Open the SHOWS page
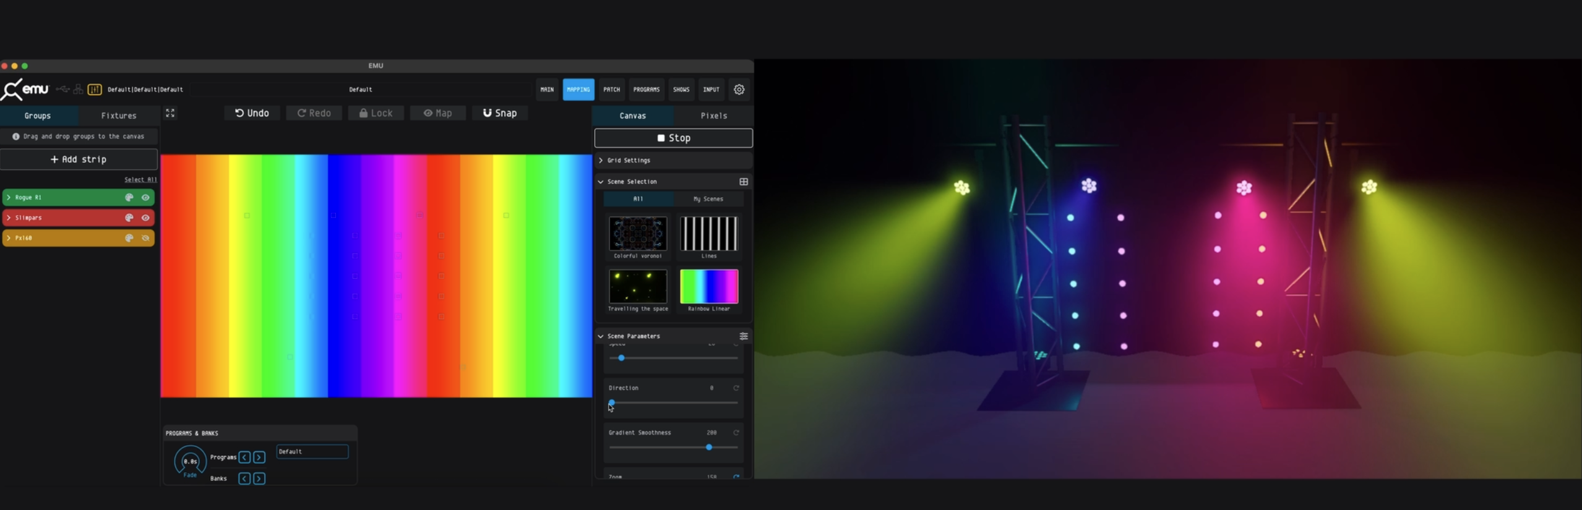 point(681,90)
